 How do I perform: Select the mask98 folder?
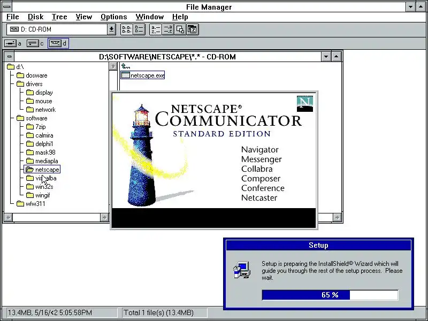pos(41,152)
